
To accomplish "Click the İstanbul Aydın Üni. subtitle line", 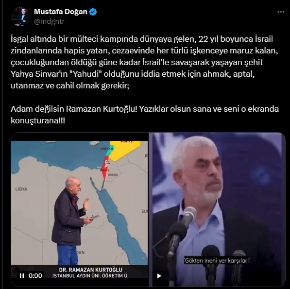I will (90, 276).
